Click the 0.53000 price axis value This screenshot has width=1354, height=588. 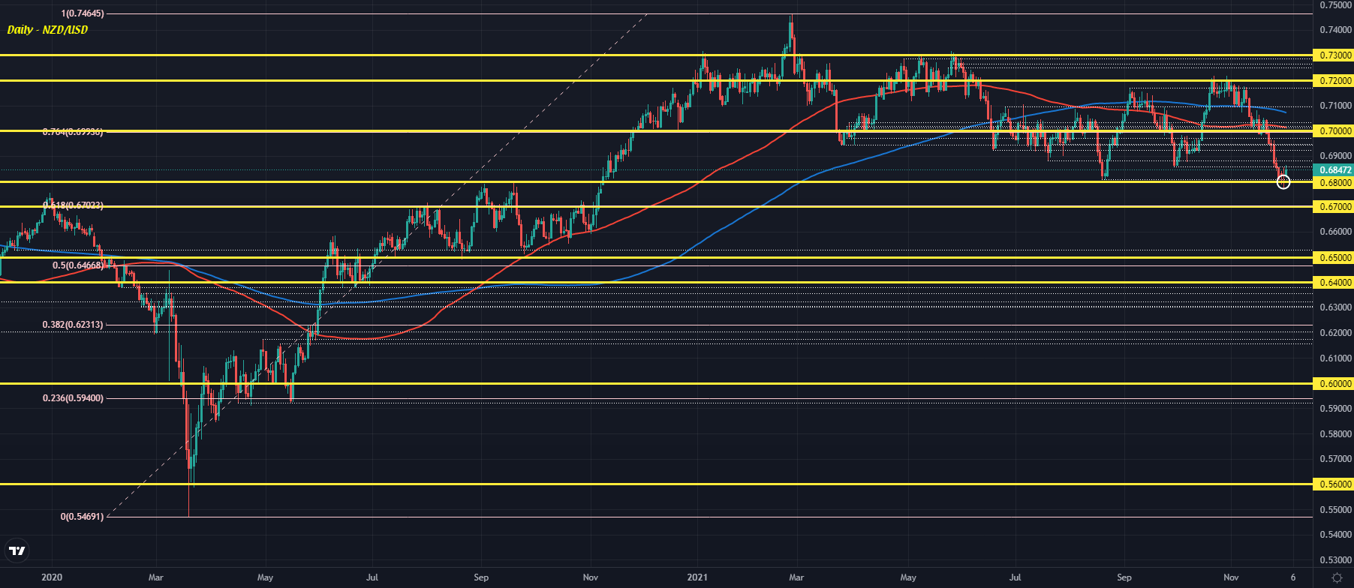coord(1335,560)
